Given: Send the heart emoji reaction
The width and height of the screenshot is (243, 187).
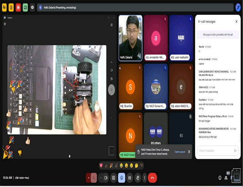Looking at the screenshot, I should point(101,166).
